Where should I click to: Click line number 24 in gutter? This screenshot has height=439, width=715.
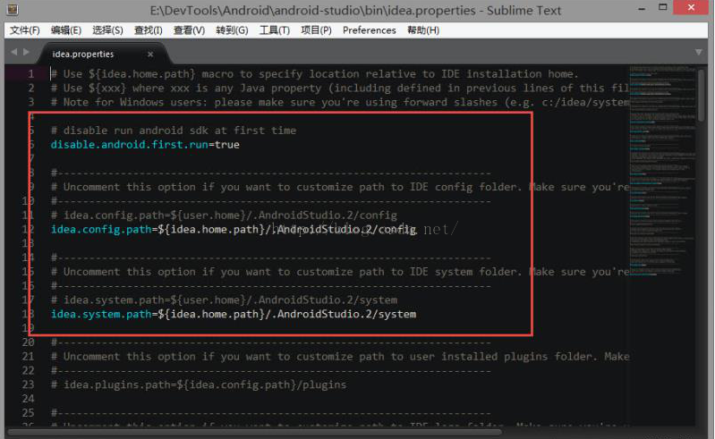click(x=29, y=399)
